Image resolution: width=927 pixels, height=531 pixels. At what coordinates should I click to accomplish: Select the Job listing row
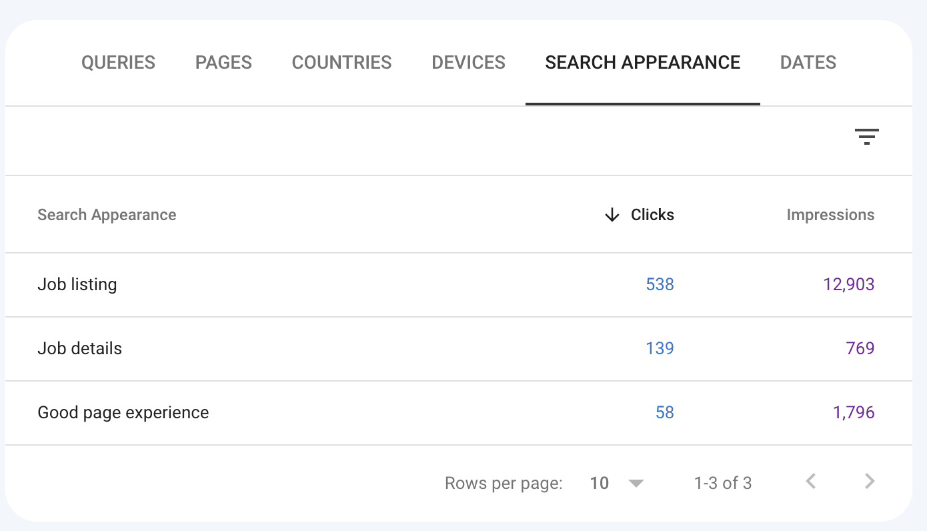(77, 284)
